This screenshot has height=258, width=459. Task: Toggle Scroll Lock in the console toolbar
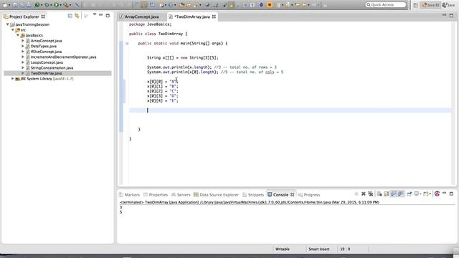click(x=387, y=194)
